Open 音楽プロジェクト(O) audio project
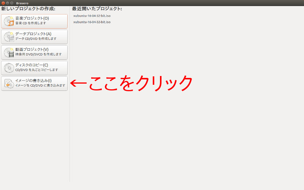 tap(34, 21)
